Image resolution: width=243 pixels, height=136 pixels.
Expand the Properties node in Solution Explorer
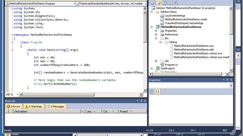156,31
